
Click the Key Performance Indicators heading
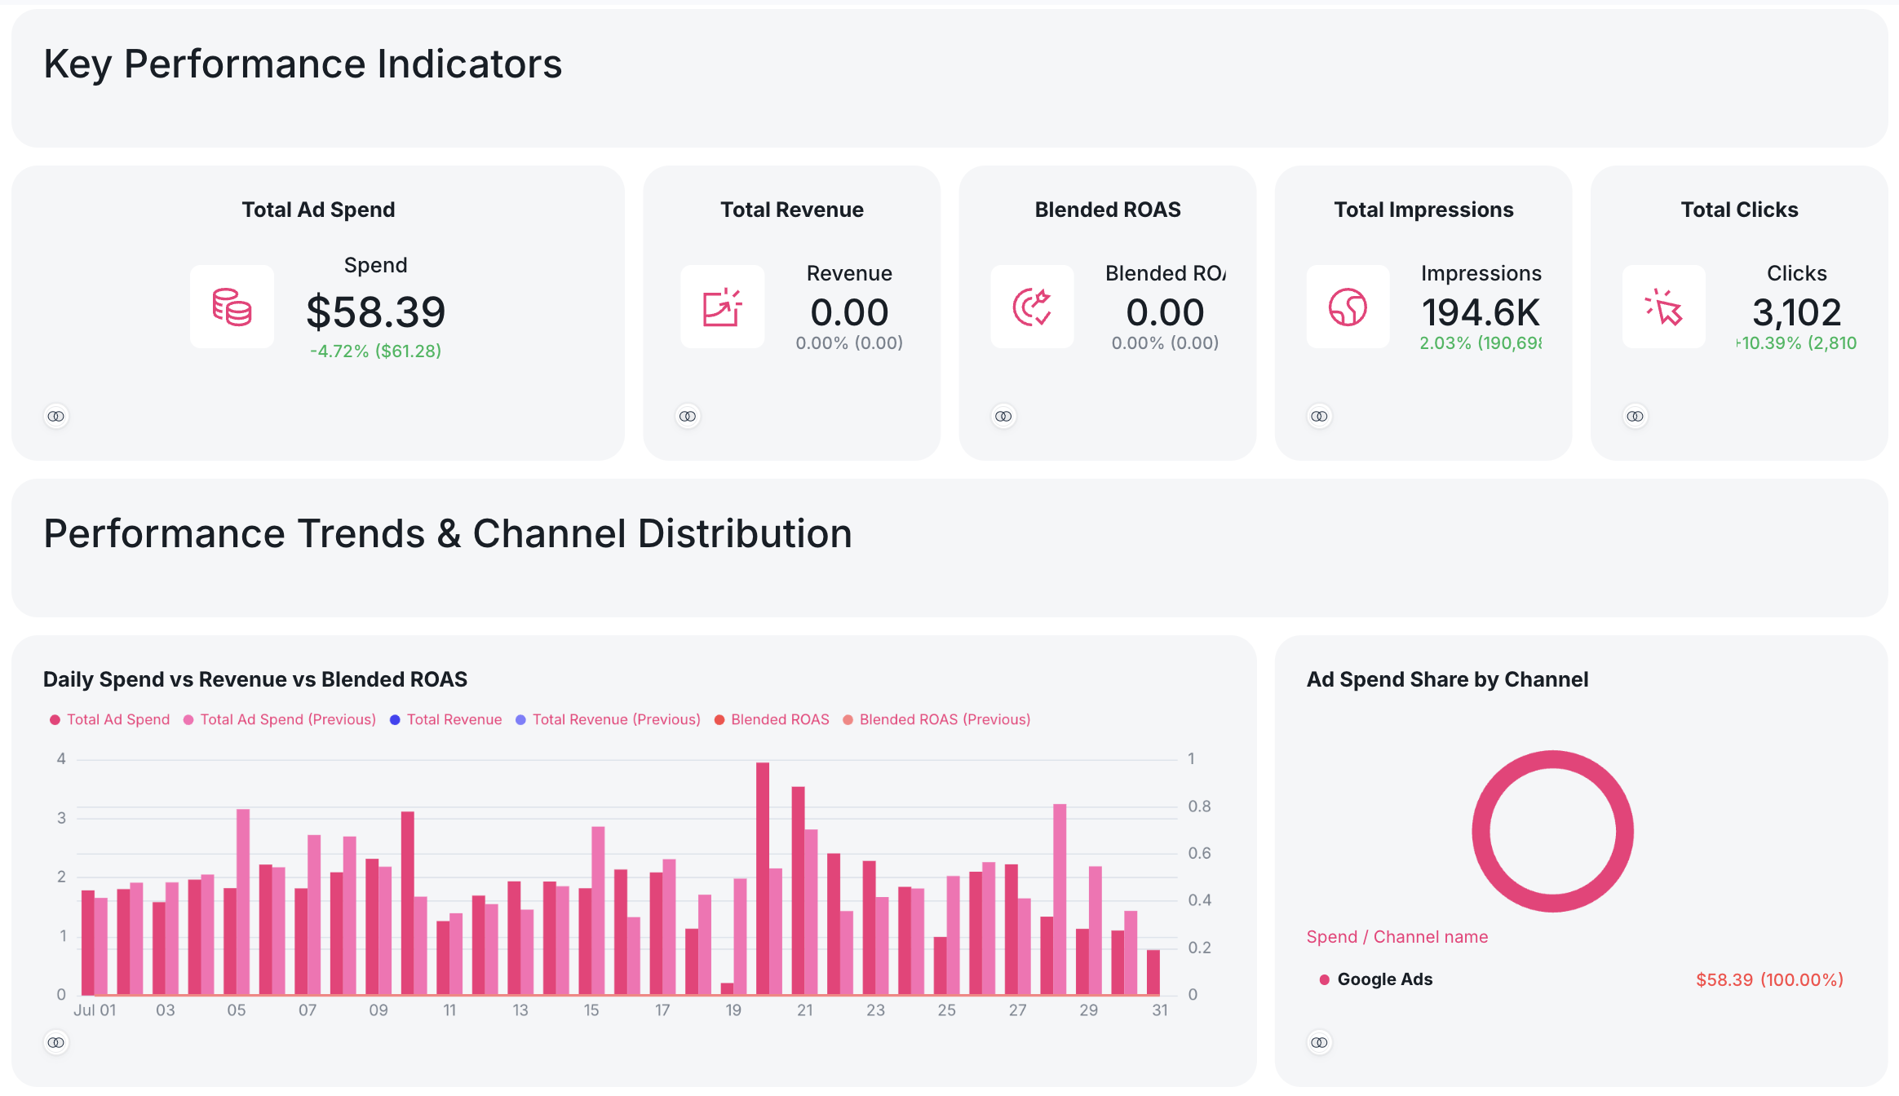(x=303, y=64)
